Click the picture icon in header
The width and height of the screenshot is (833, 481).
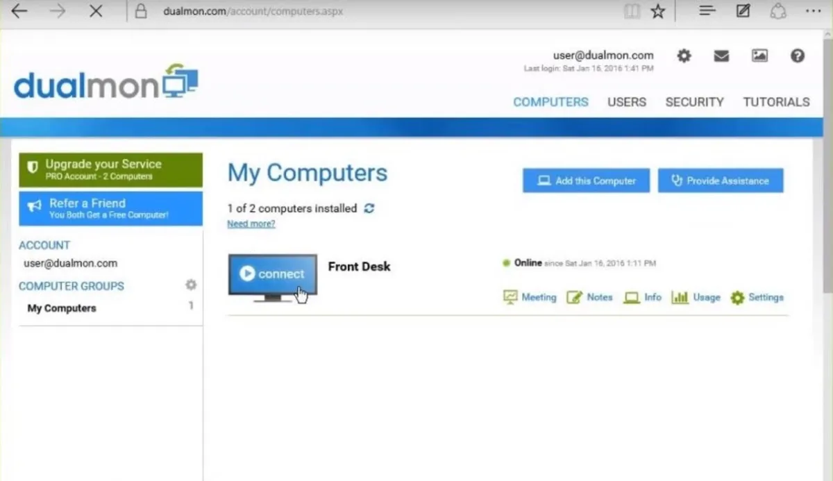[x=759, y=56]
